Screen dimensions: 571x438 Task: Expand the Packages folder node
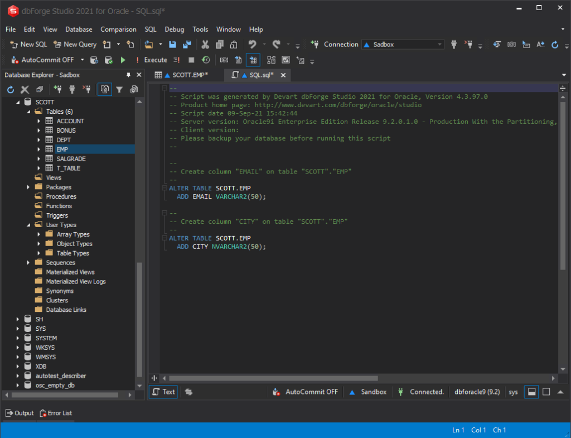pyautogui.click(x=28, y=187)
